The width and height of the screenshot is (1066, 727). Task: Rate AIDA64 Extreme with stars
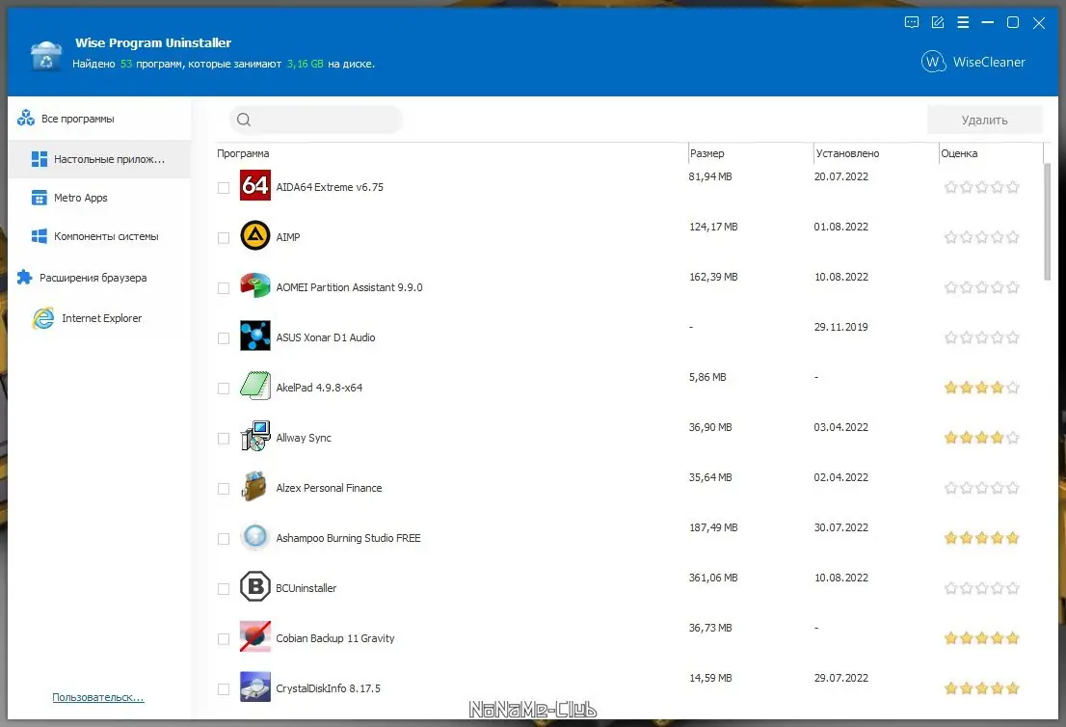[982, 187]
